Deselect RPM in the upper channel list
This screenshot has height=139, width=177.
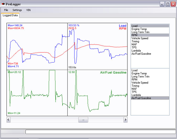(x=150, y=35)
